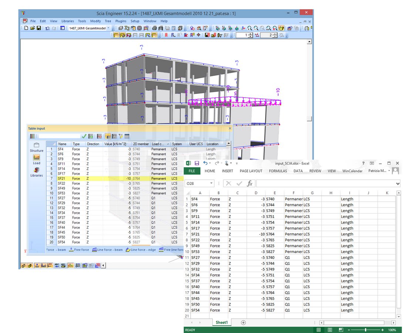The height and width of the screenshot is (333, 408).
Task: Select Line force - beam tab
Action: [107, 250]
